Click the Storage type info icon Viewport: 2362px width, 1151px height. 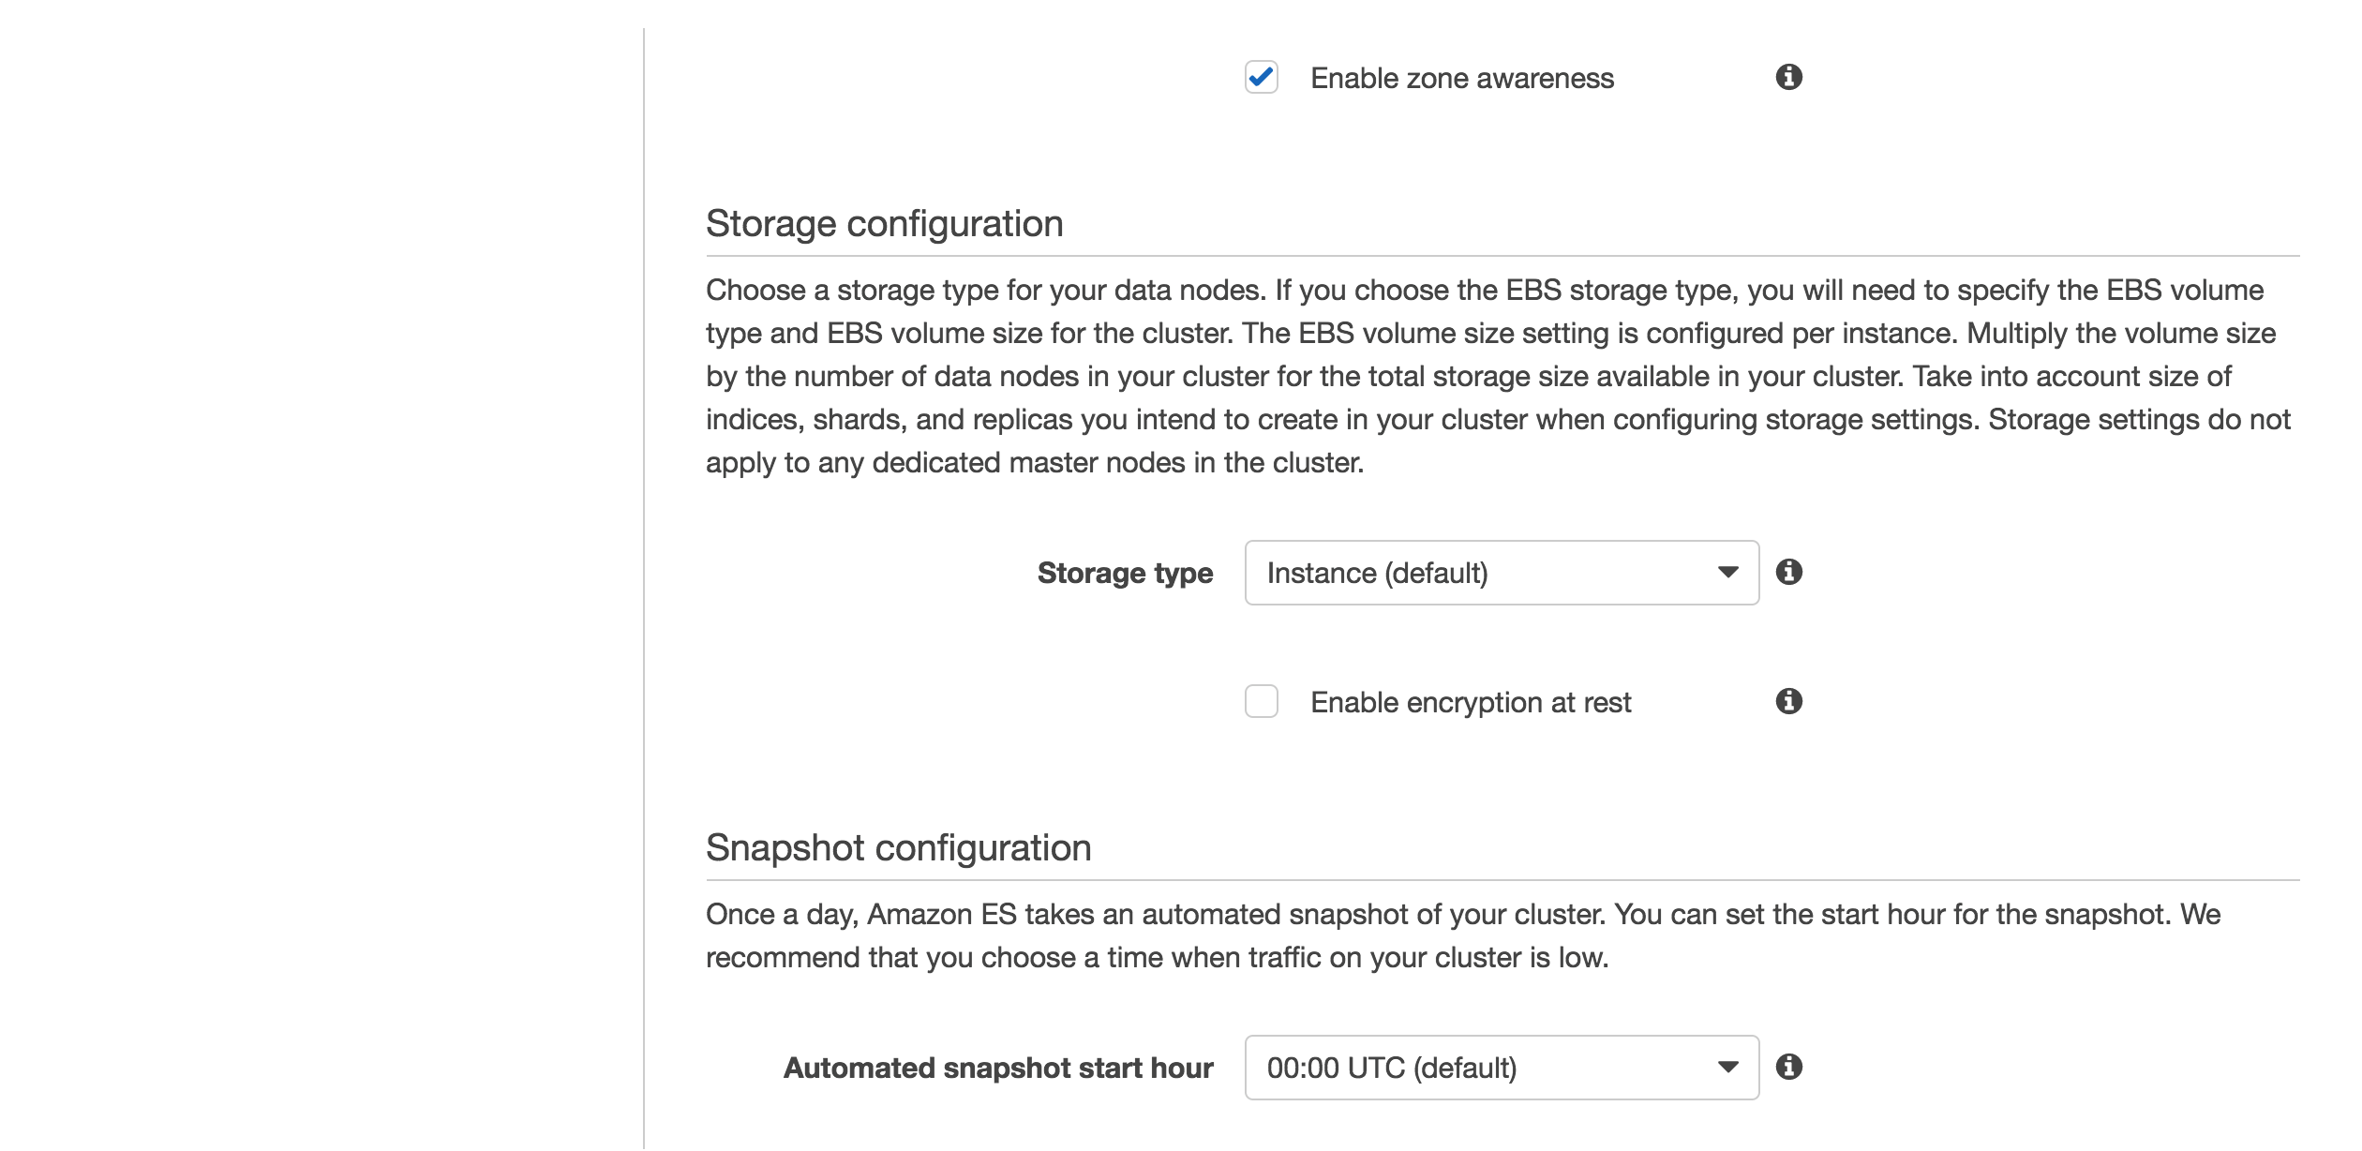(x=1788, y=572)
